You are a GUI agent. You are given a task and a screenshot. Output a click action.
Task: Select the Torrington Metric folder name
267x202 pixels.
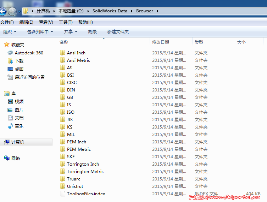point(85,172)
